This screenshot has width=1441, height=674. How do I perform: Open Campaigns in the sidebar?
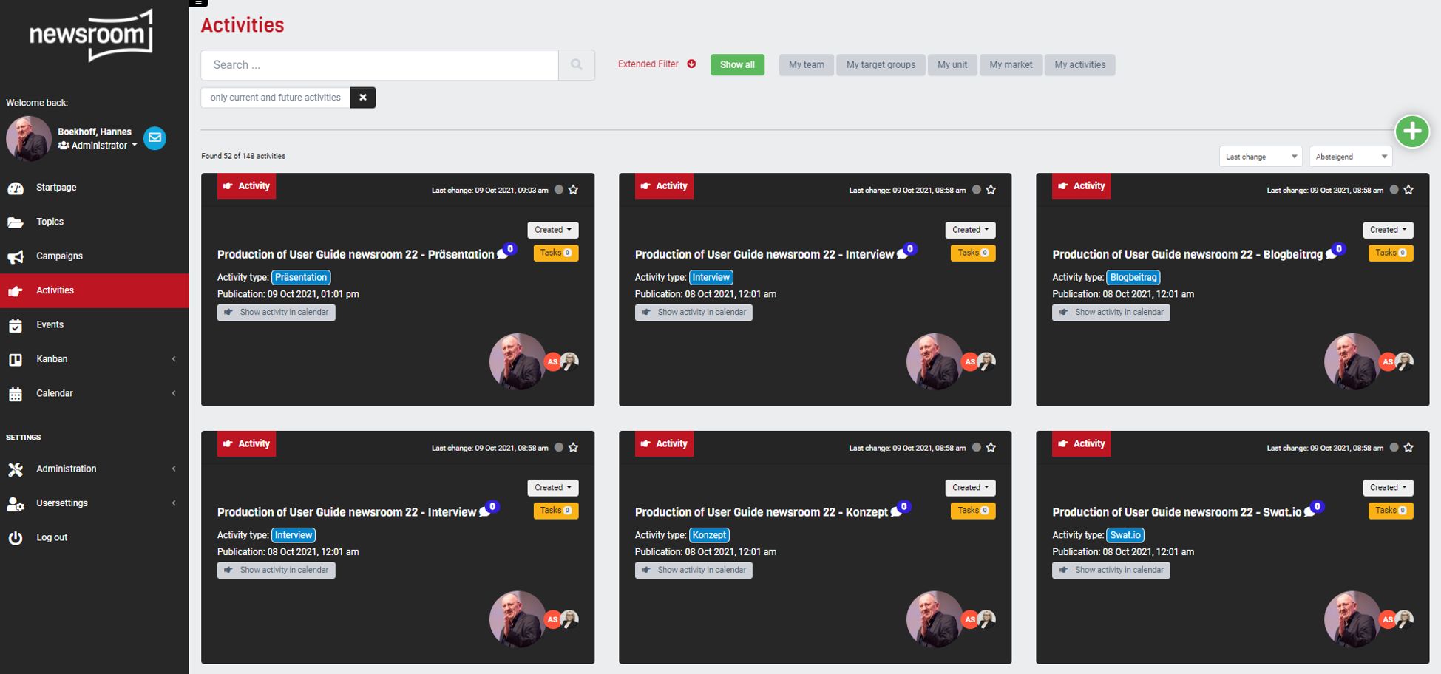pyautogui.click(x=95, y=256)
